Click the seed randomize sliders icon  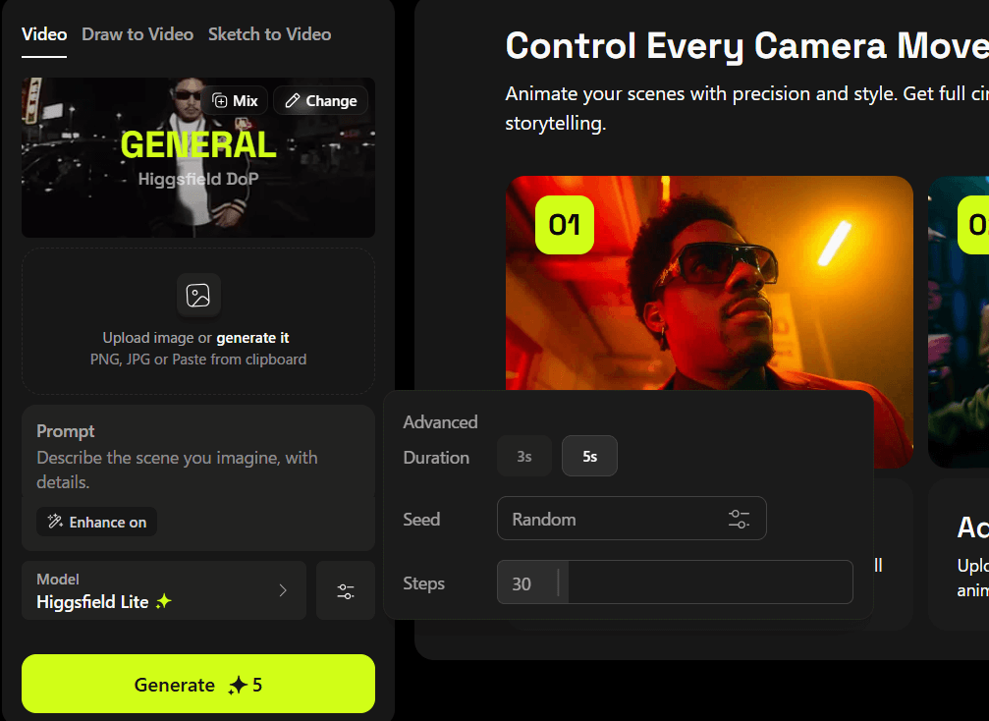pos(739,519)
